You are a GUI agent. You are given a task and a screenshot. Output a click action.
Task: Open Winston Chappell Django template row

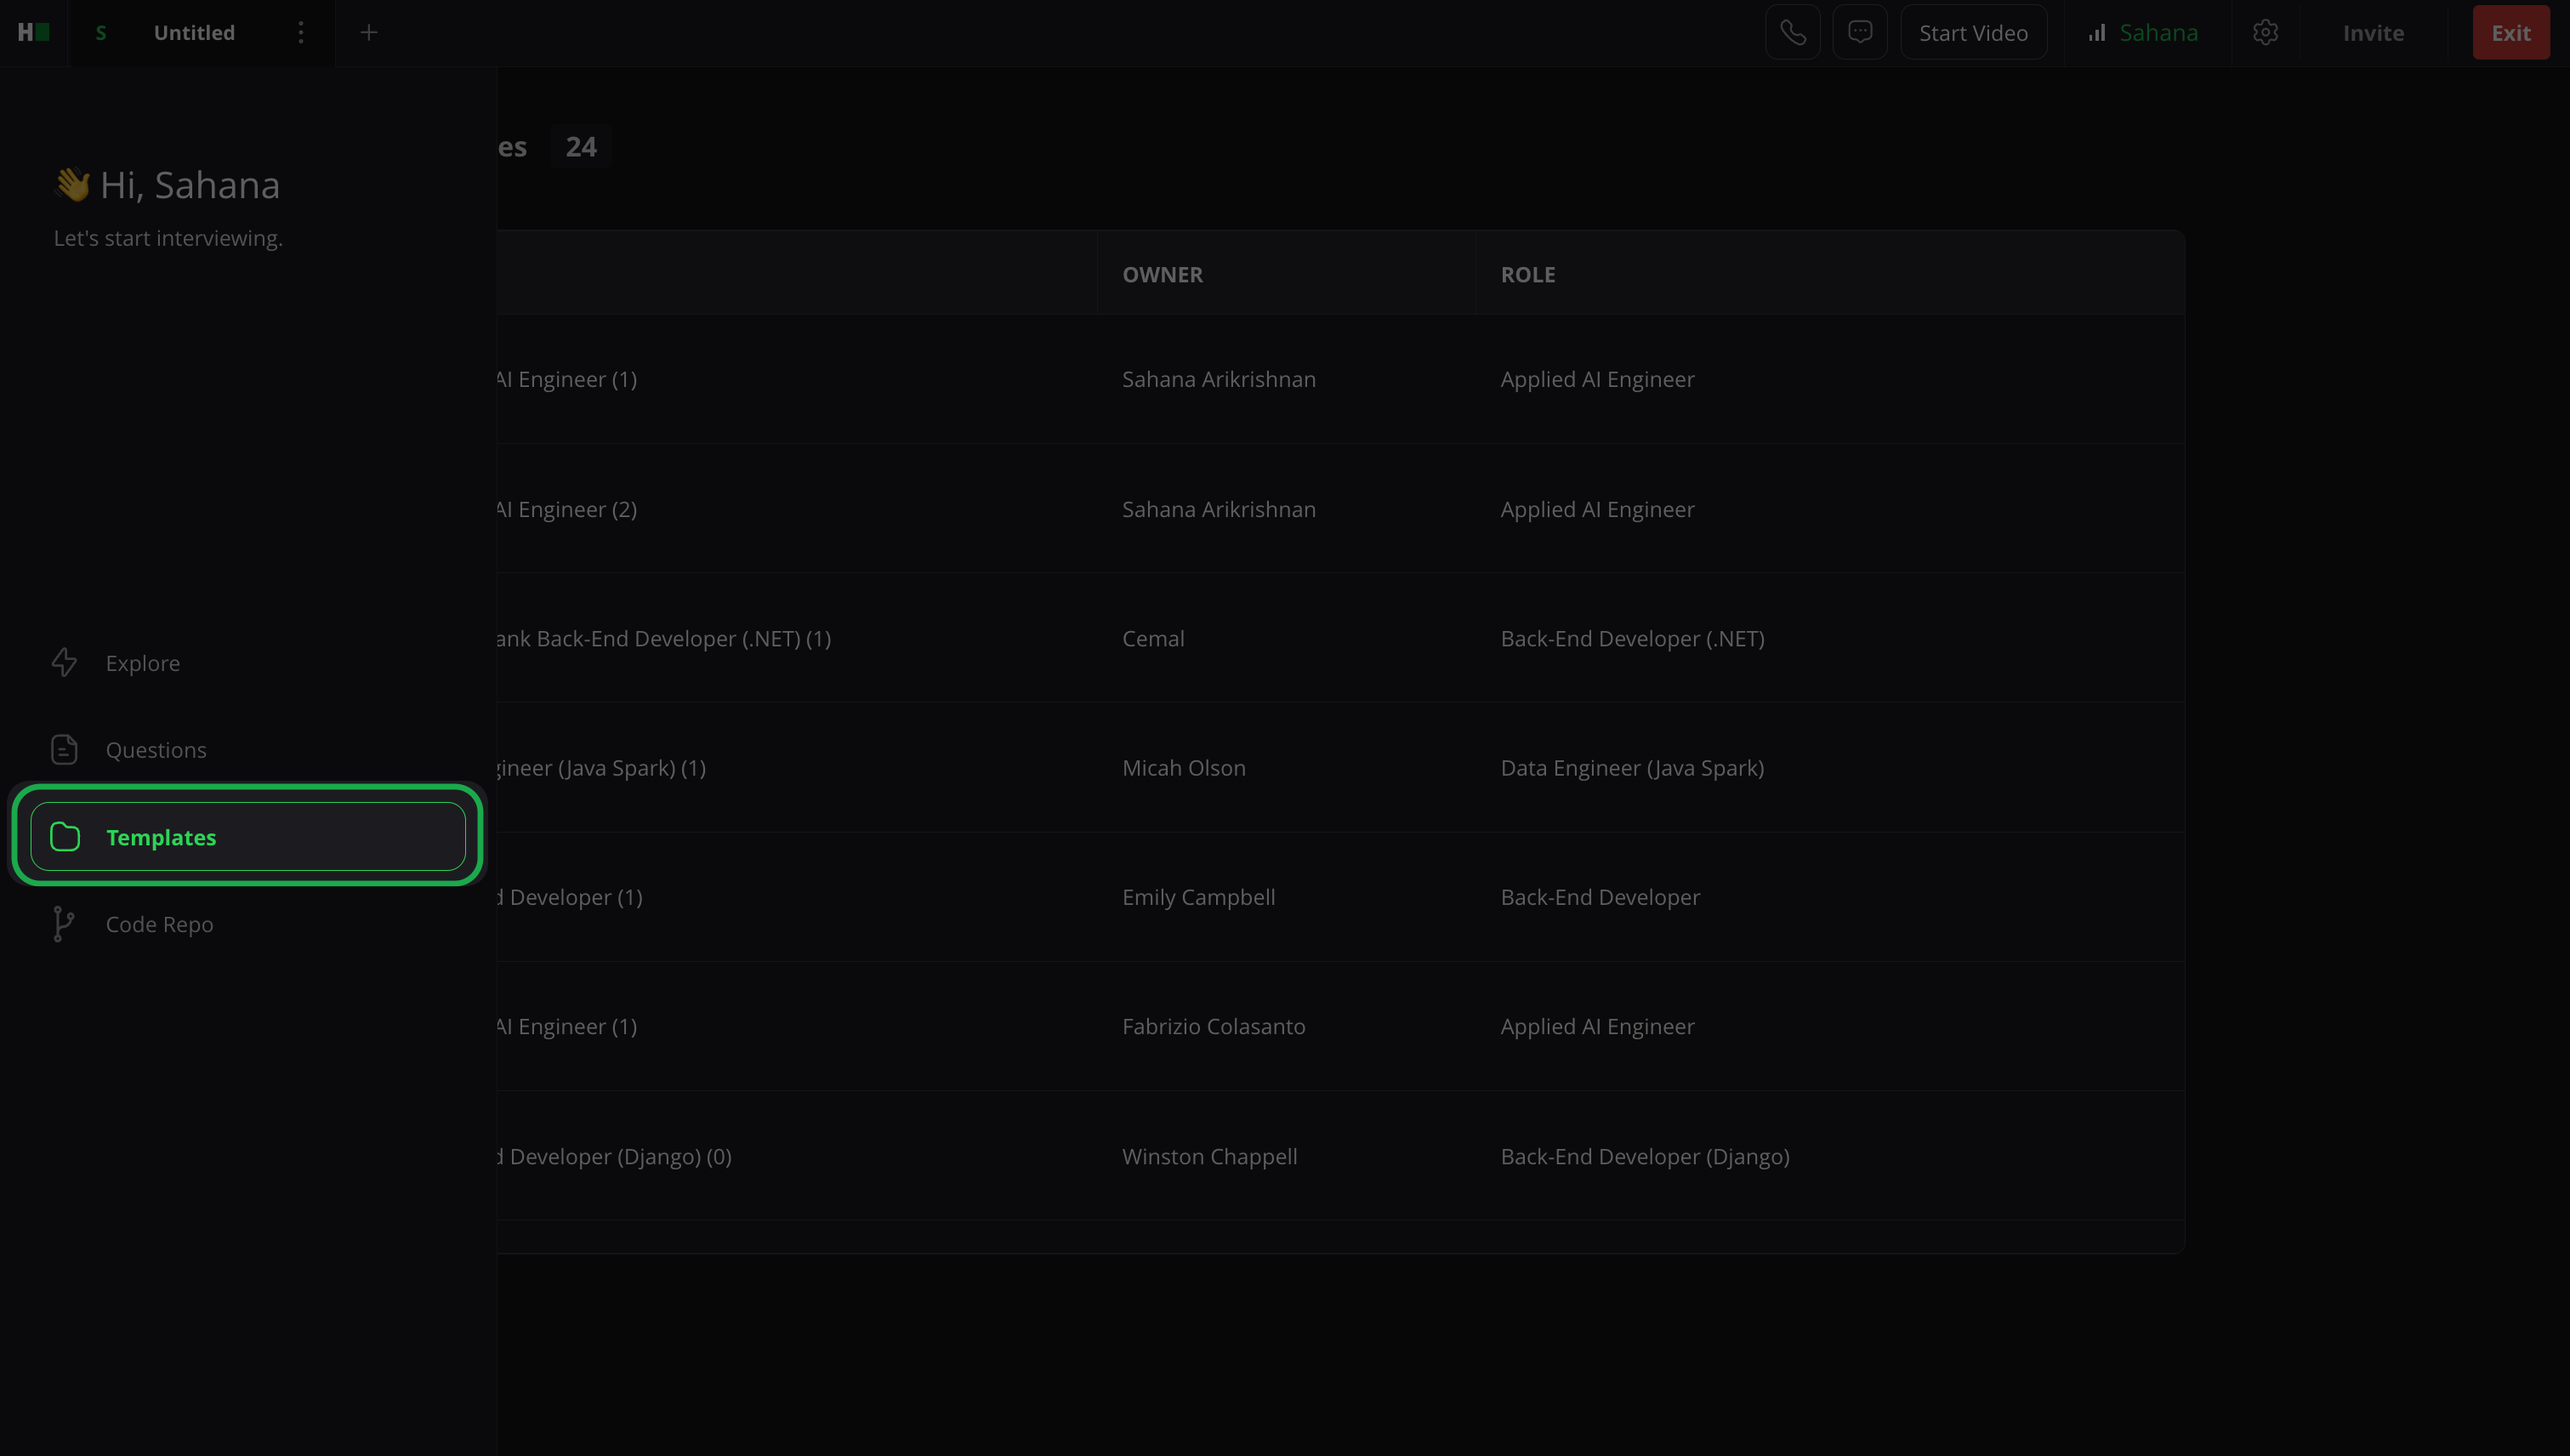(1209, 1156)
